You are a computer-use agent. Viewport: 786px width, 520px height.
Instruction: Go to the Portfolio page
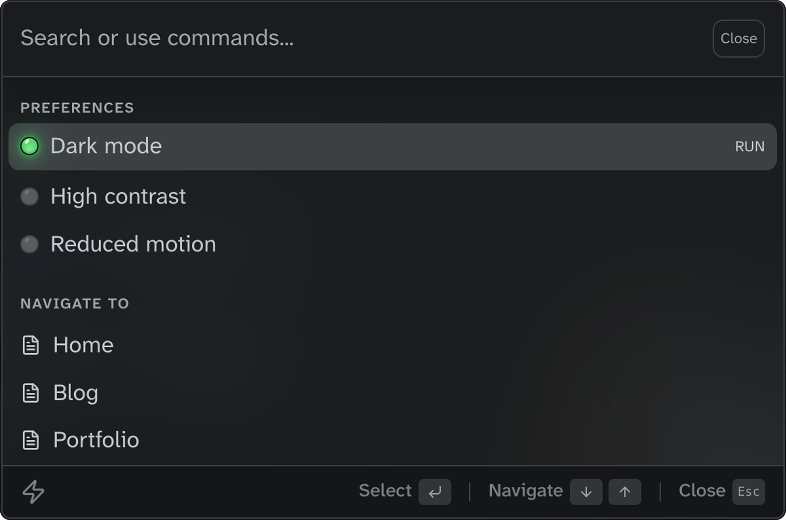96,440
